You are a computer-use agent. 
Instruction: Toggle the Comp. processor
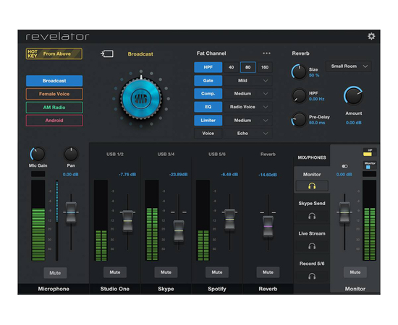pyautogui.click(x=208, y=94)
